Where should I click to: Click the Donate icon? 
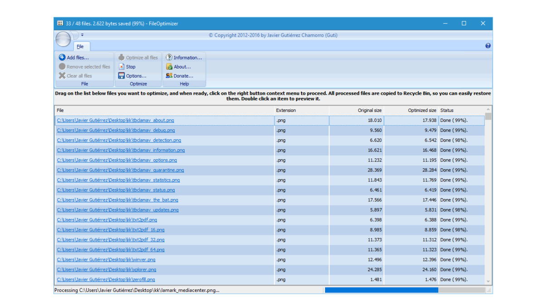[x=169, y=76]
